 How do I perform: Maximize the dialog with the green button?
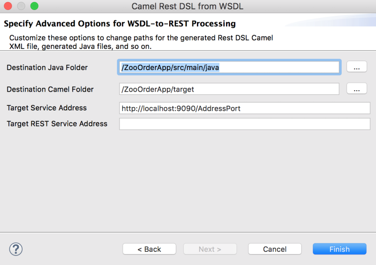[34, 6]
